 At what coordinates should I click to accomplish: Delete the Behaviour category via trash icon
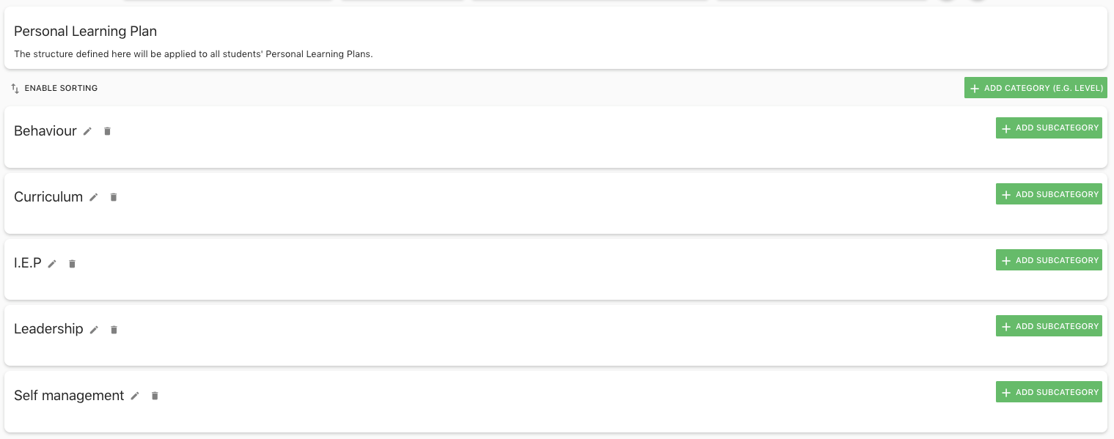tap(107, 131)
